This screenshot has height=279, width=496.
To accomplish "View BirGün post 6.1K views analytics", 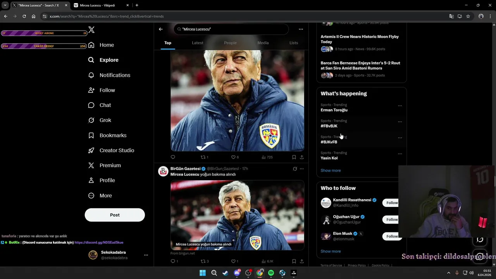I will point(267,261).
